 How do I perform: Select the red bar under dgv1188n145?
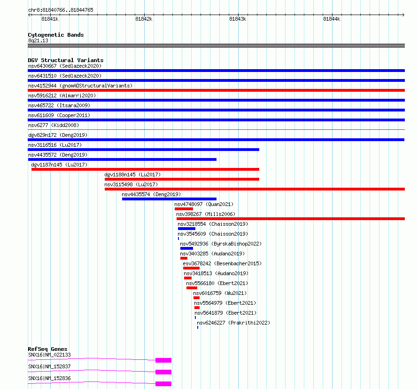click(x=182, y=179)
